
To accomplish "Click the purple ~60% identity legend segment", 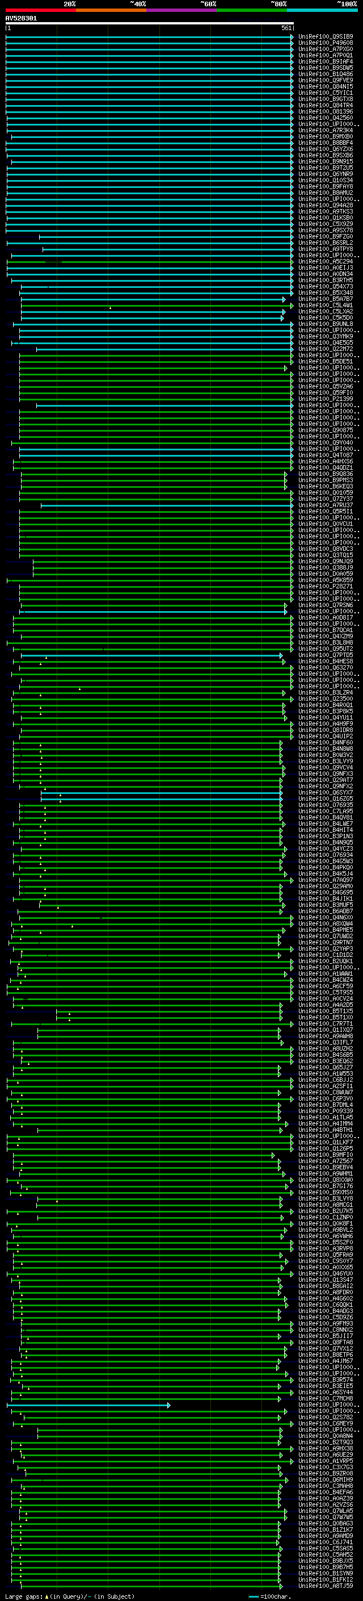I will point(182,10).
